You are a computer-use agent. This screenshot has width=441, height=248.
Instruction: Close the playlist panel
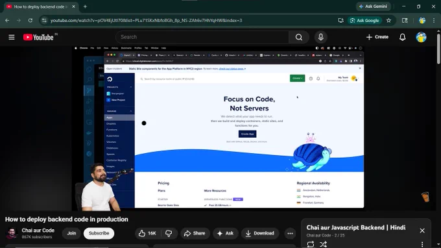pos(422,230)
